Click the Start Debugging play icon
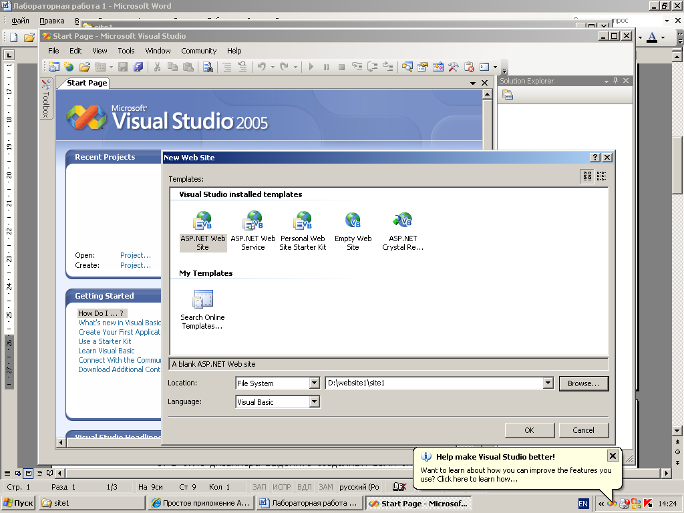The width and height of the screenshot is (684, 513). click(311, 67)
